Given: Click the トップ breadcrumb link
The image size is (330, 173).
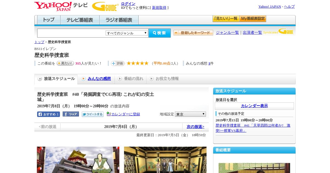Looking at the screenshot, I should click(x=39, y=42).
